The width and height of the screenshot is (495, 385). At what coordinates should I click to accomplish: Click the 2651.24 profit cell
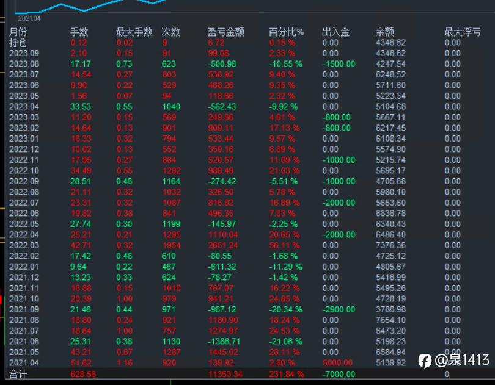[223, 246]
